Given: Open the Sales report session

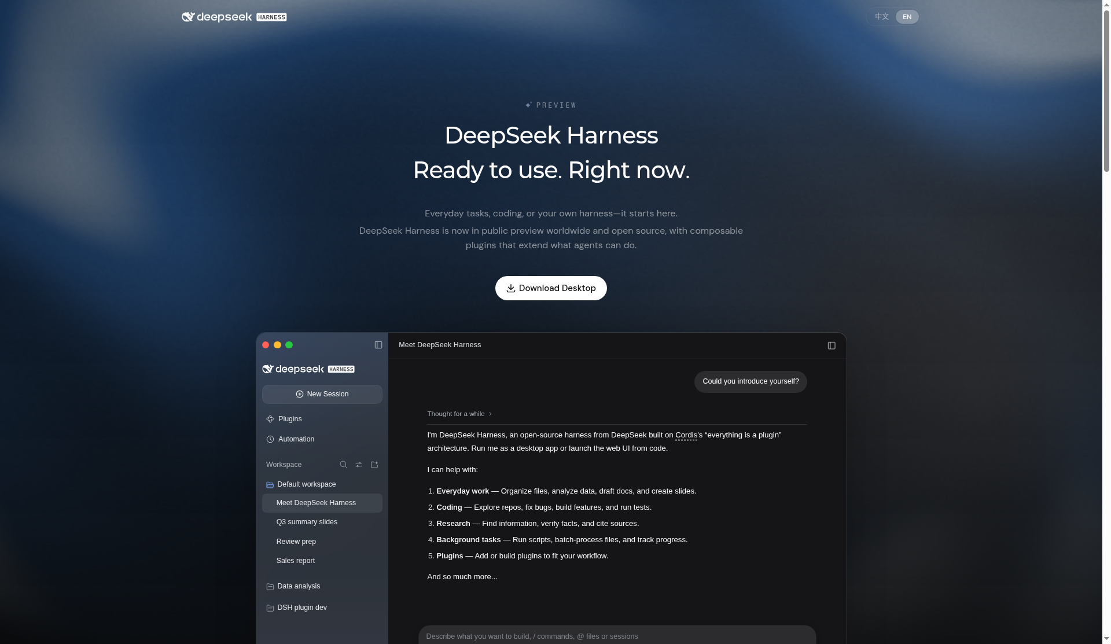Looking at the screenshot, I should 322,561.
